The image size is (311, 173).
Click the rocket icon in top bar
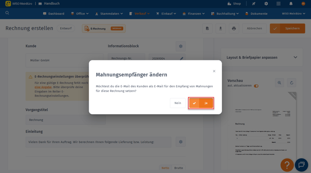(254, 4)
